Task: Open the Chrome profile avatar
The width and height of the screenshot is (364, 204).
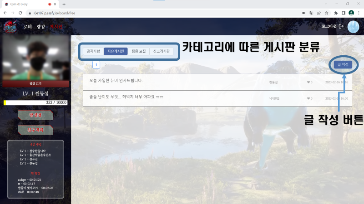Action: point(351,13)
